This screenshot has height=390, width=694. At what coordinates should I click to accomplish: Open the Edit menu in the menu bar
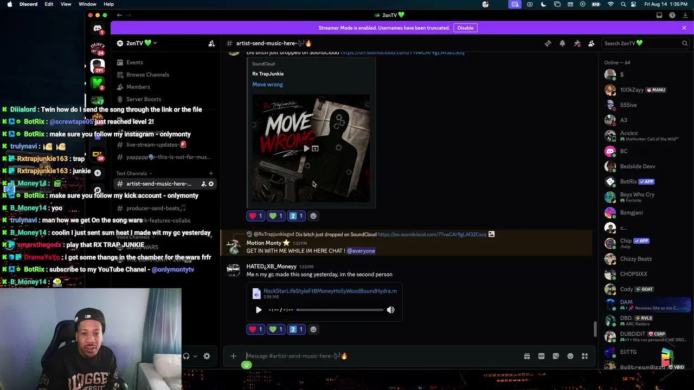click(x=49, y=4)
